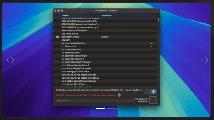Click the Search input field
The height and width of the screenshot is (120, 214).
94,101
